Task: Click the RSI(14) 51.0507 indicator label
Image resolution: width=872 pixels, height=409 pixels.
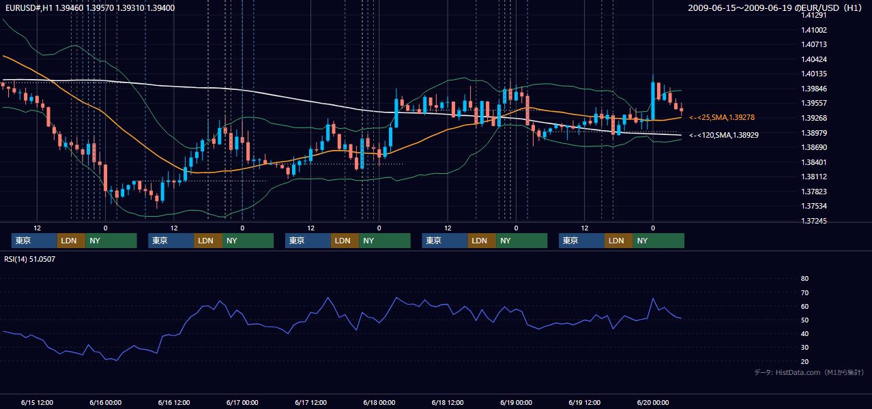Action: (x=30, y=259)
